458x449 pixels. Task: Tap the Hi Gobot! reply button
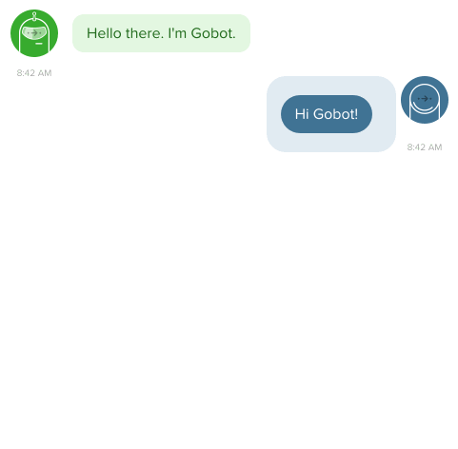[x=327, y=114]
